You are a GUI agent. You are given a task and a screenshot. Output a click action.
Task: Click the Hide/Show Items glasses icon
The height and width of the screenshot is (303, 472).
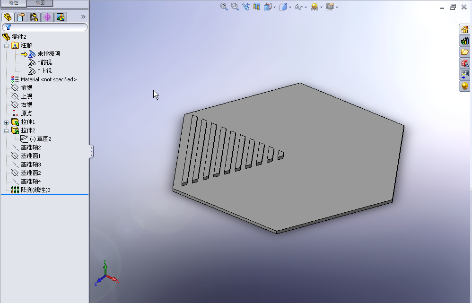point(298,7)
